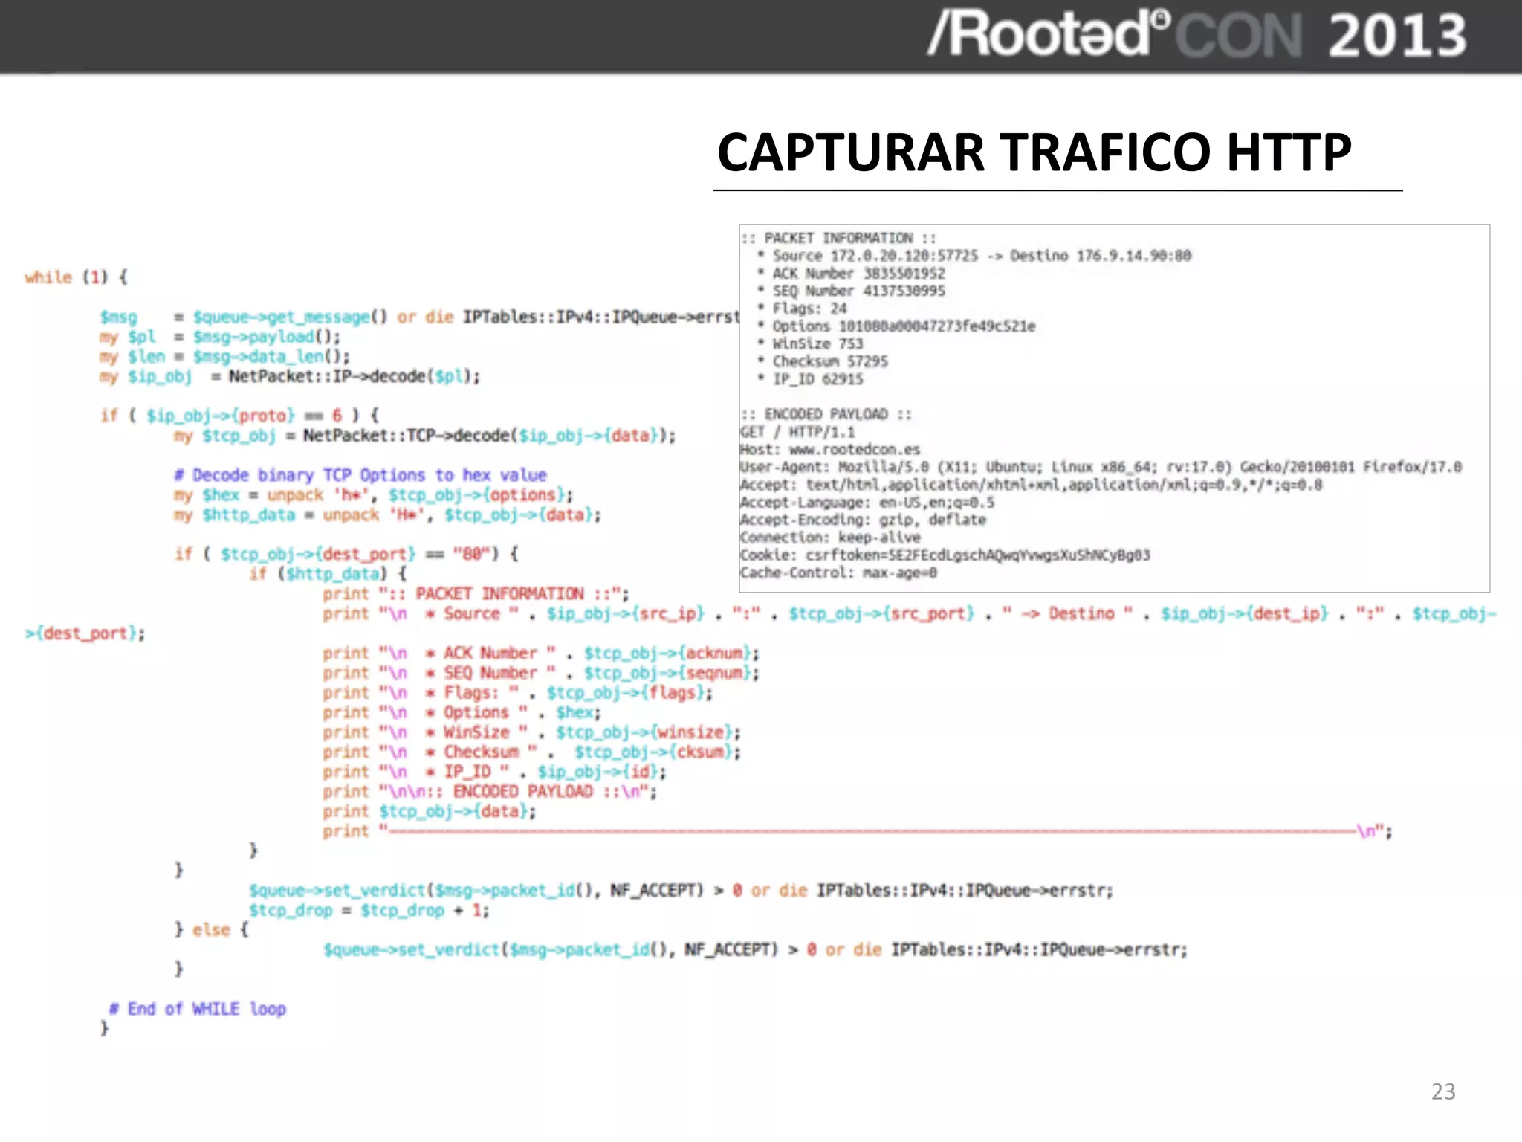
Task: Click the 'Cache-Control: max-age=0' output line
Action: pos(839,573)
